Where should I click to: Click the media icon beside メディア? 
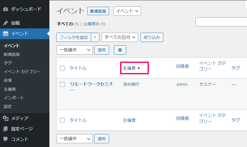click(x=6, y=118)
